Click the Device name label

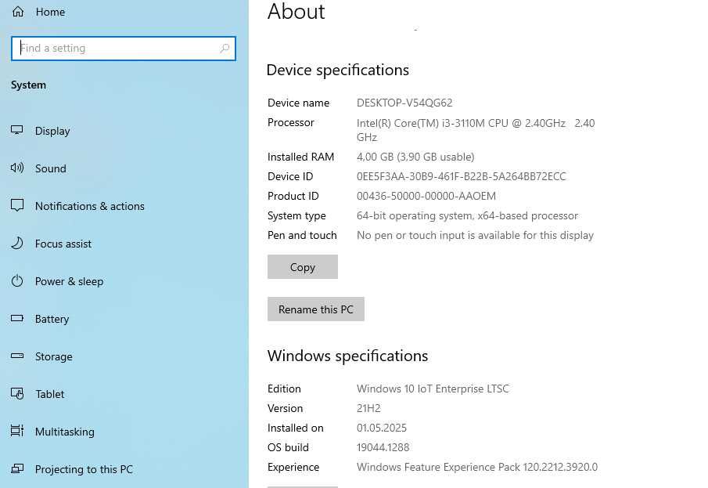point(299,103)
